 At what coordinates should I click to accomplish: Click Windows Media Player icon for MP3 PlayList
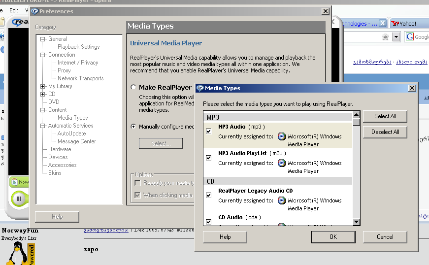[x=282, y=163]
